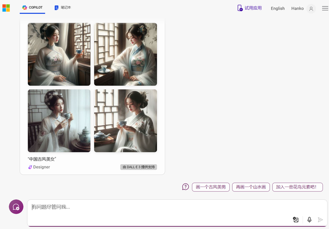Switch language to English
Screen dimensions: 329x229
point(278,8)
